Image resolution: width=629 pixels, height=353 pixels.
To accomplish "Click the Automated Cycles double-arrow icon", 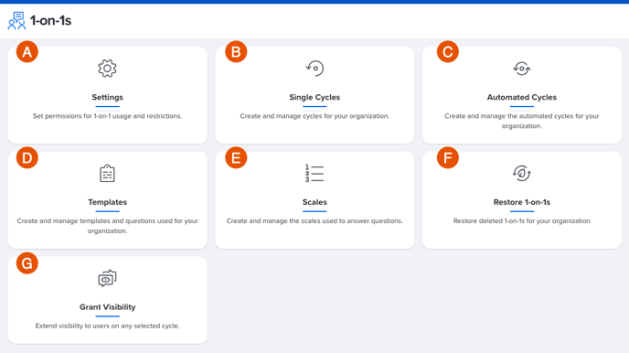I will [522, 69].
